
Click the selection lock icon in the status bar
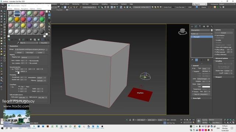[130, 120]
